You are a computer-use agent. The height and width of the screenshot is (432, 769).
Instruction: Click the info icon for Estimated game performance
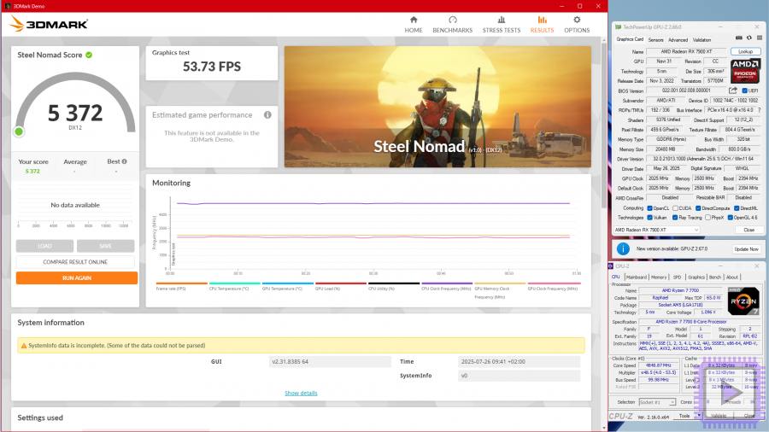(267, 114)
